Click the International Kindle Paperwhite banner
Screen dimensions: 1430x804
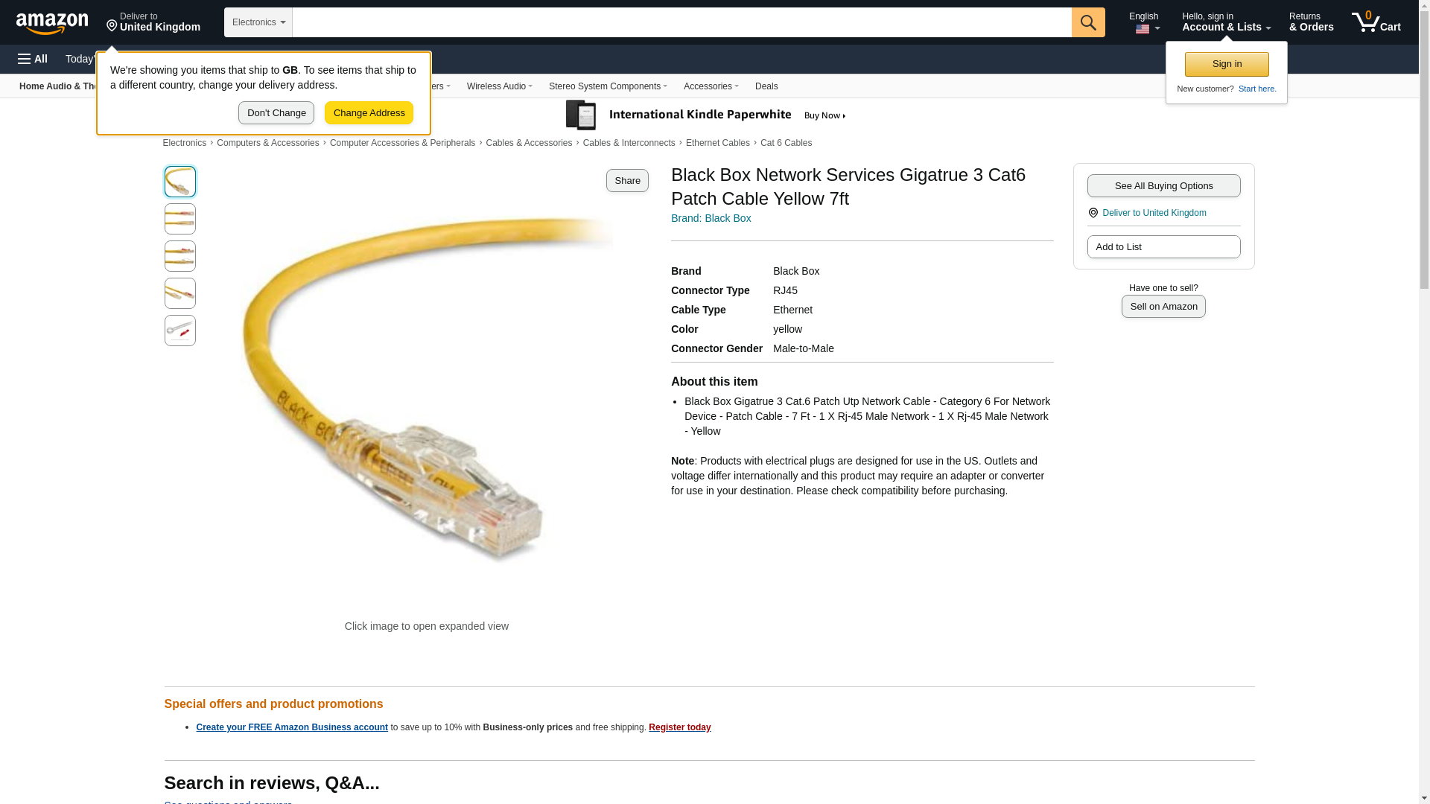click(706, 115)
